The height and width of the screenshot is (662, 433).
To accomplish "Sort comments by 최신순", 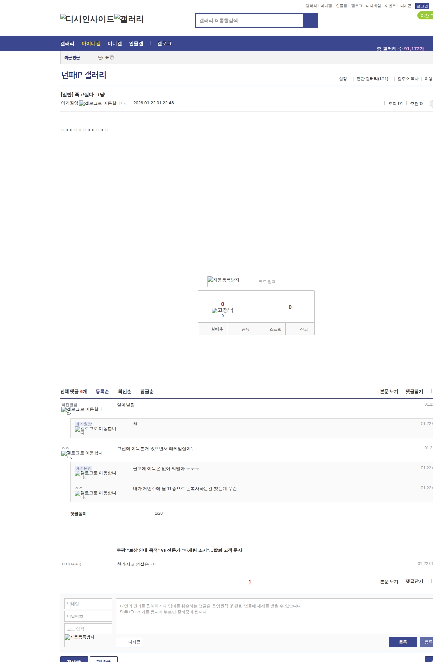I will pyautogui.click(x=124, y=392).
